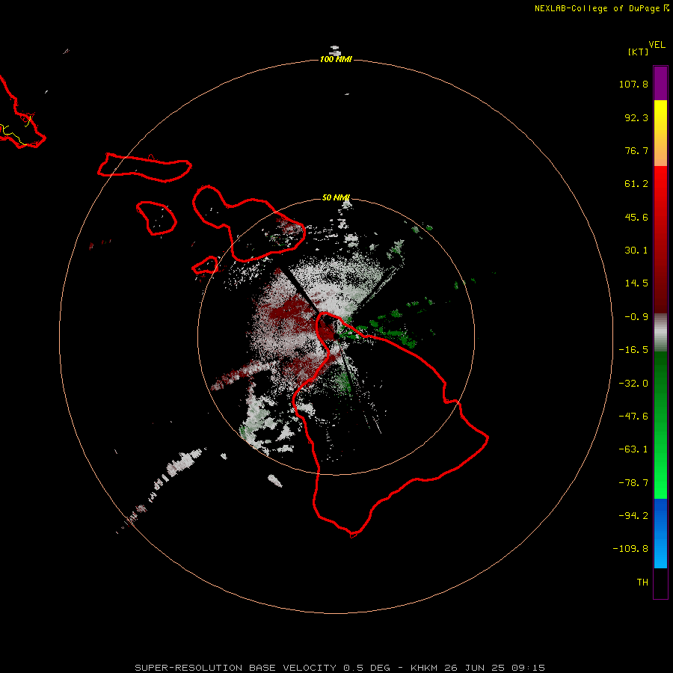This screenshot has height=673, width=673.
Task: Click the 50 NMI range ring label
Action: [336, 197]
